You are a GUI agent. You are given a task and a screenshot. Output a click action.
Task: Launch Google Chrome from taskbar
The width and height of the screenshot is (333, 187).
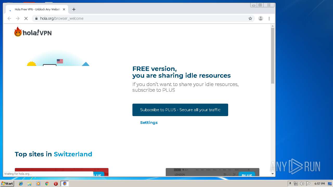(47, 184)
